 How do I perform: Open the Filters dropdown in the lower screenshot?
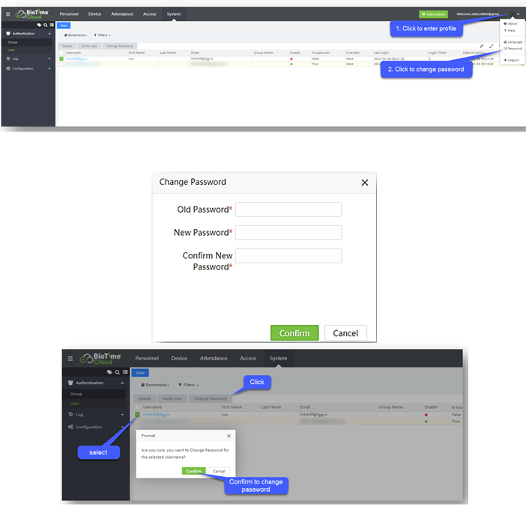188,385
